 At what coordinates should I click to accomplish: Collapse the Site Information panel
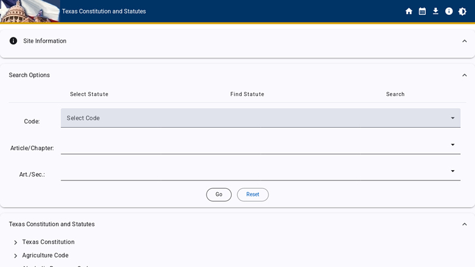click(x=464, y=41)
